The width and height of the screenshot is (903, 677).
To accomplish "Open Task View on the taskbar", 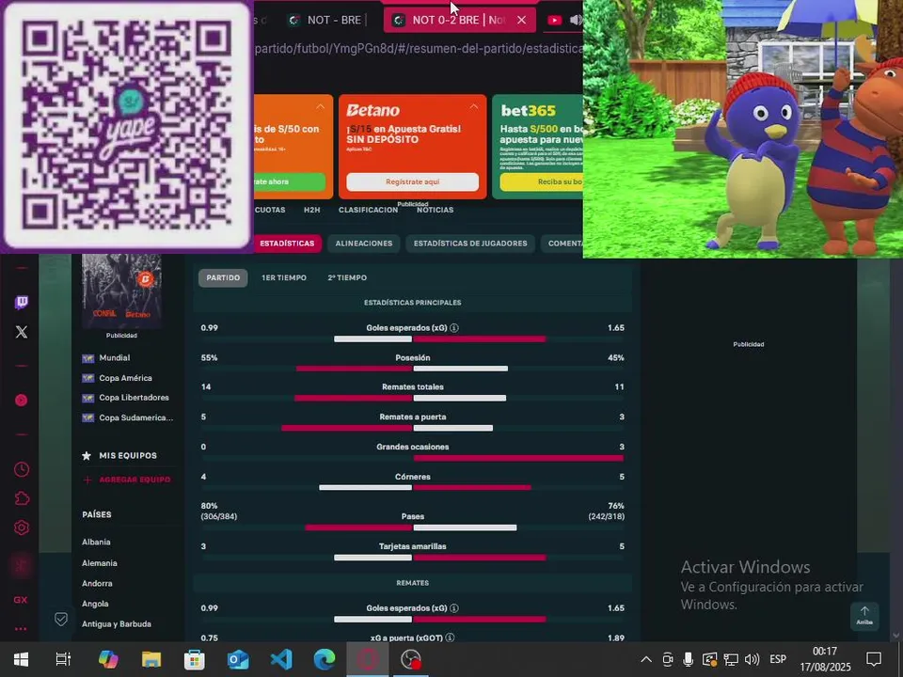I will 63,659.
